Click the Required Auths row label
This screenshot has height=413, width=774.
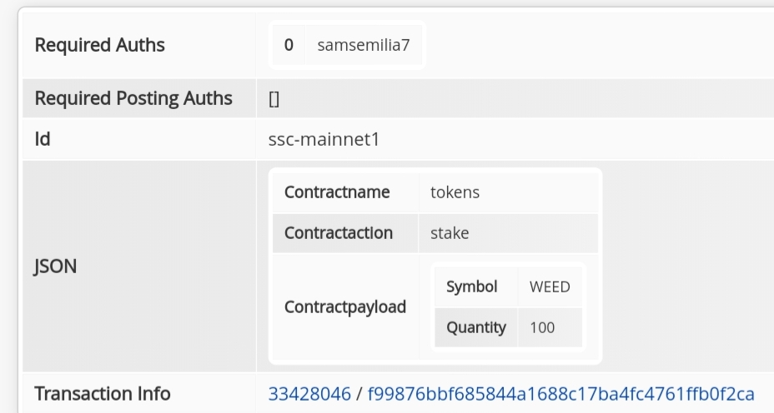click(100, 45)
